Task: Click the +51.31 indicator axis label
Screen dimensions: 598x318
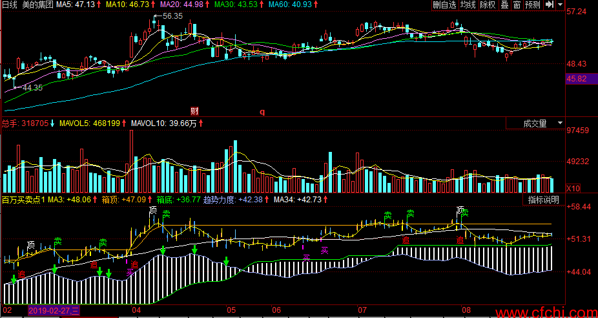Action: (579, 239)
